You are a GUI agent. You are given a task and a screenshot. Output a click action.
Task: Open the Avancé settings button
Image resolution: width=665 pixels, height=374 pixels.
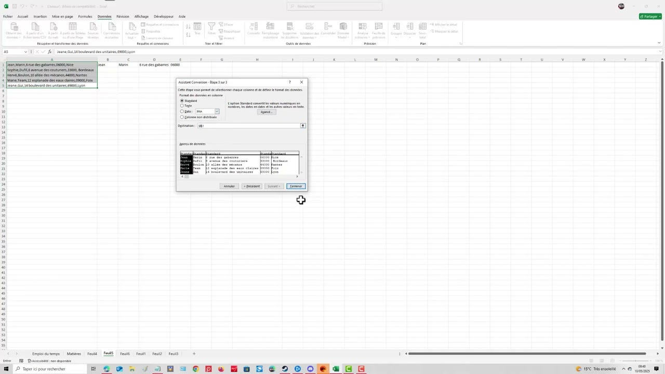click(266, 112)
